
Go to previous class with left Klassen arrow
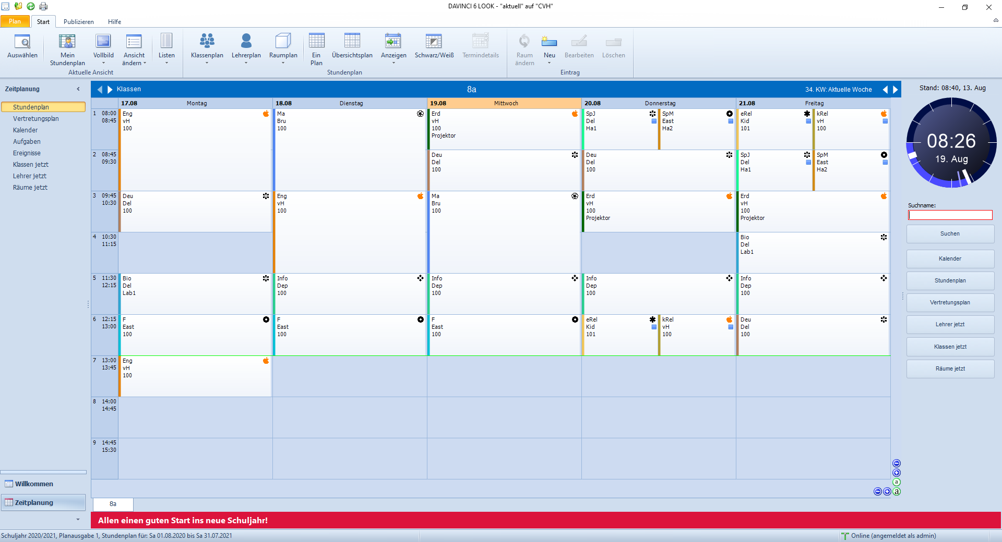pos(100,89)
